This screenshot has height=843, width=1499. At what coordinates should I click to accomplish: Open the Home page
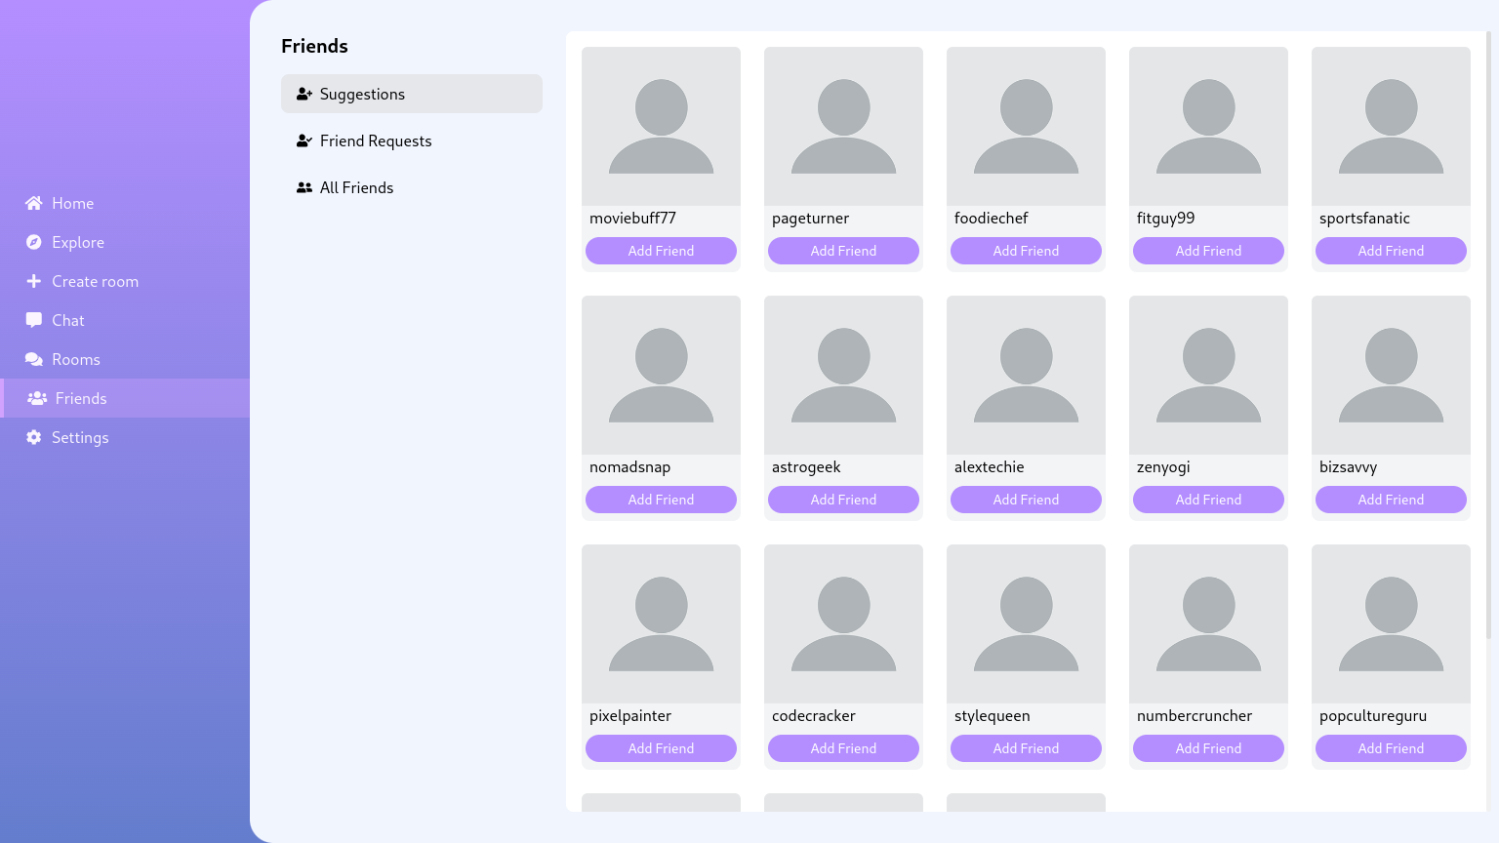coord(125,203)
